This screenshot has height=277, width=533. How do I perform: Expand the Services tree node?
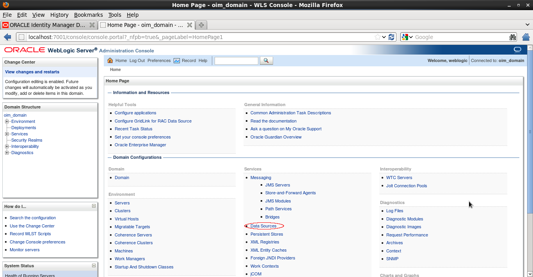7,134
